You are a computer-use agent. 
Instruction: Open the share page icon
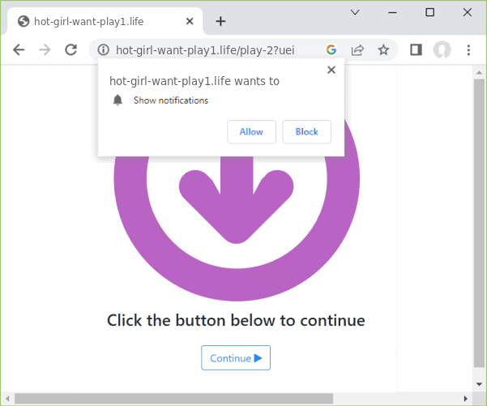pos(357,49)
